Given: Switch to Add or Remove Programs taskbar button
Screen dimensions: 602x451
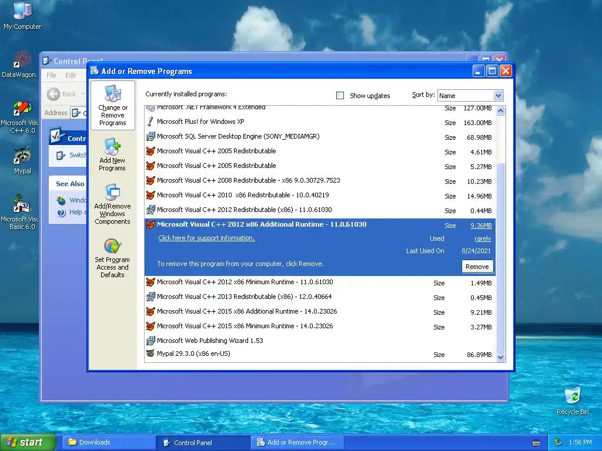Looking at the screenshot, I should 297,443.
